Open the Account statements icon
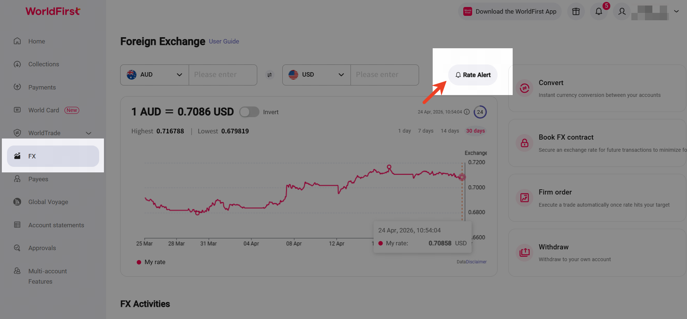Image resolution: width=687 pixels, height=319 pixels. tap(17, 225)
